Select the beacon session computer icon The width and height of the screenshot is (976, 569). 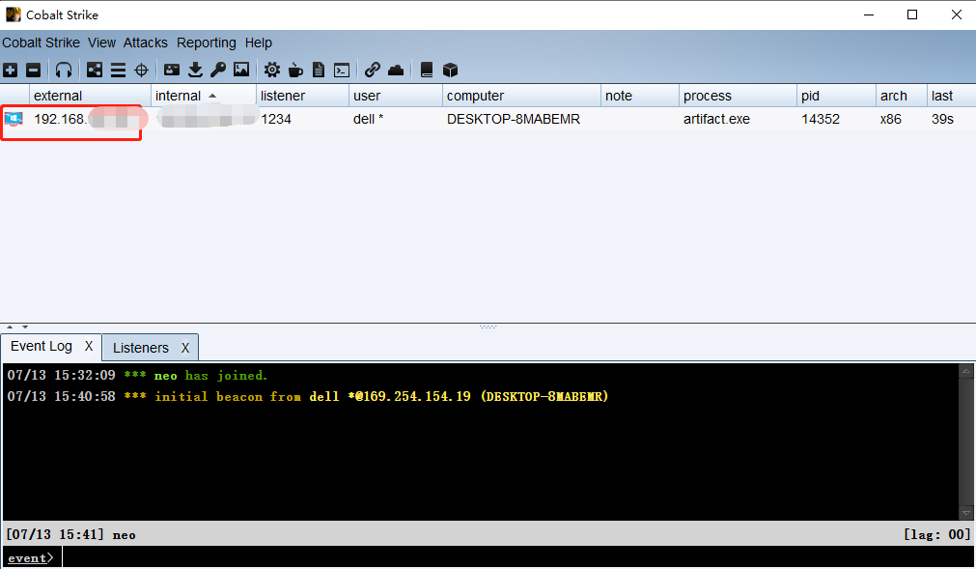tap(14, 118)
